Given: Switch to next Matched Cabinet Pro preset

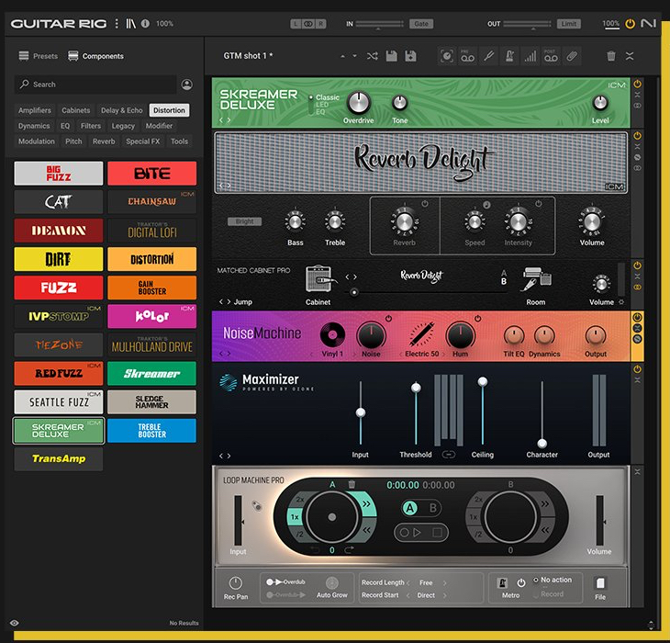Looking at the screenshot, I should click(229, 302).
